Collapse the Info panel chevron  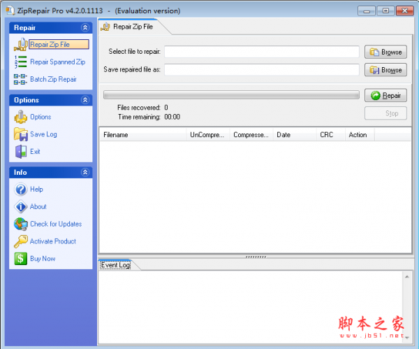85,172
